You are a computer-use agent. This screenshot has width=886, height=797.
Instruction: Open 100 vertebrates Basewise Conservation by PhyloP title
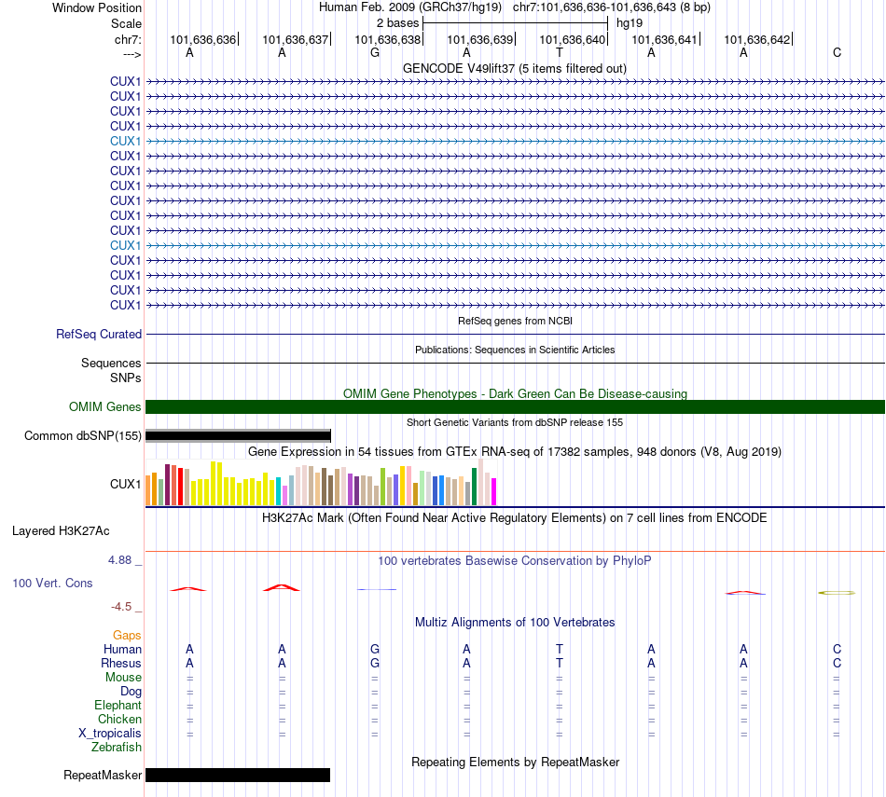pyautogui.click(x=515, y=561)
